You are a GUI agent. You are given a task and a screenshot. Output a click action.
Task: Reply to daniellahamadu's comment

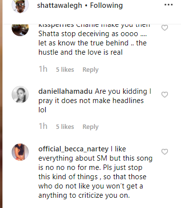click(90, 127)
